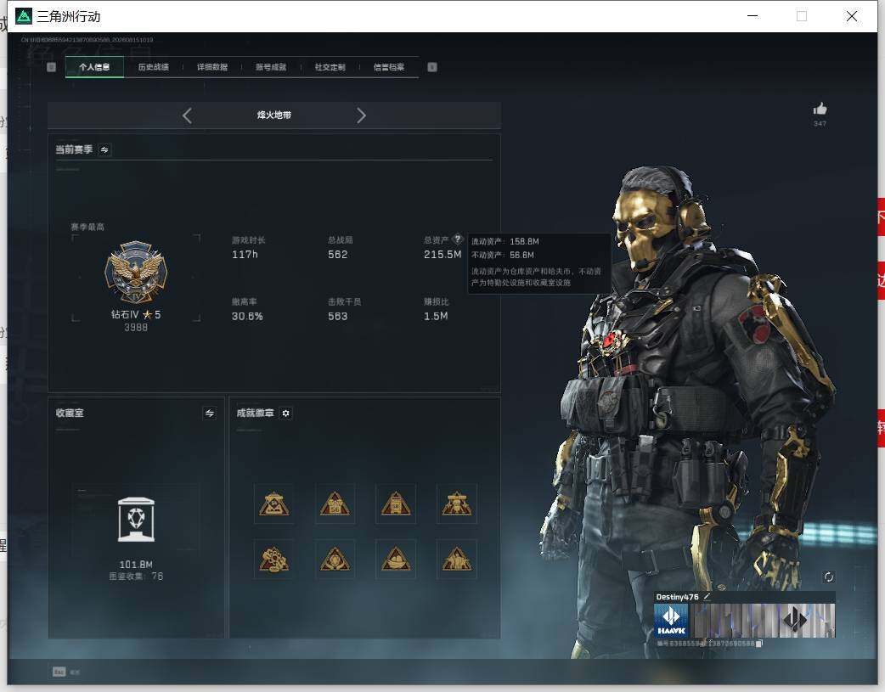Copy player ID with copy icon
The width and height of the screenshot is (885, 692).
759,644
